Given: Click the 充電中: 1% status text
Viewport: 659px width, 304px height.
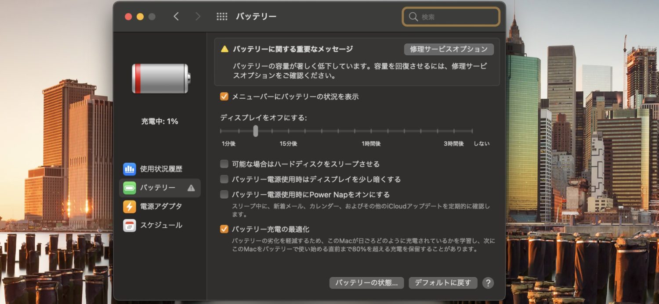Looking at the screenshot, I should click(x=159, y=122).
